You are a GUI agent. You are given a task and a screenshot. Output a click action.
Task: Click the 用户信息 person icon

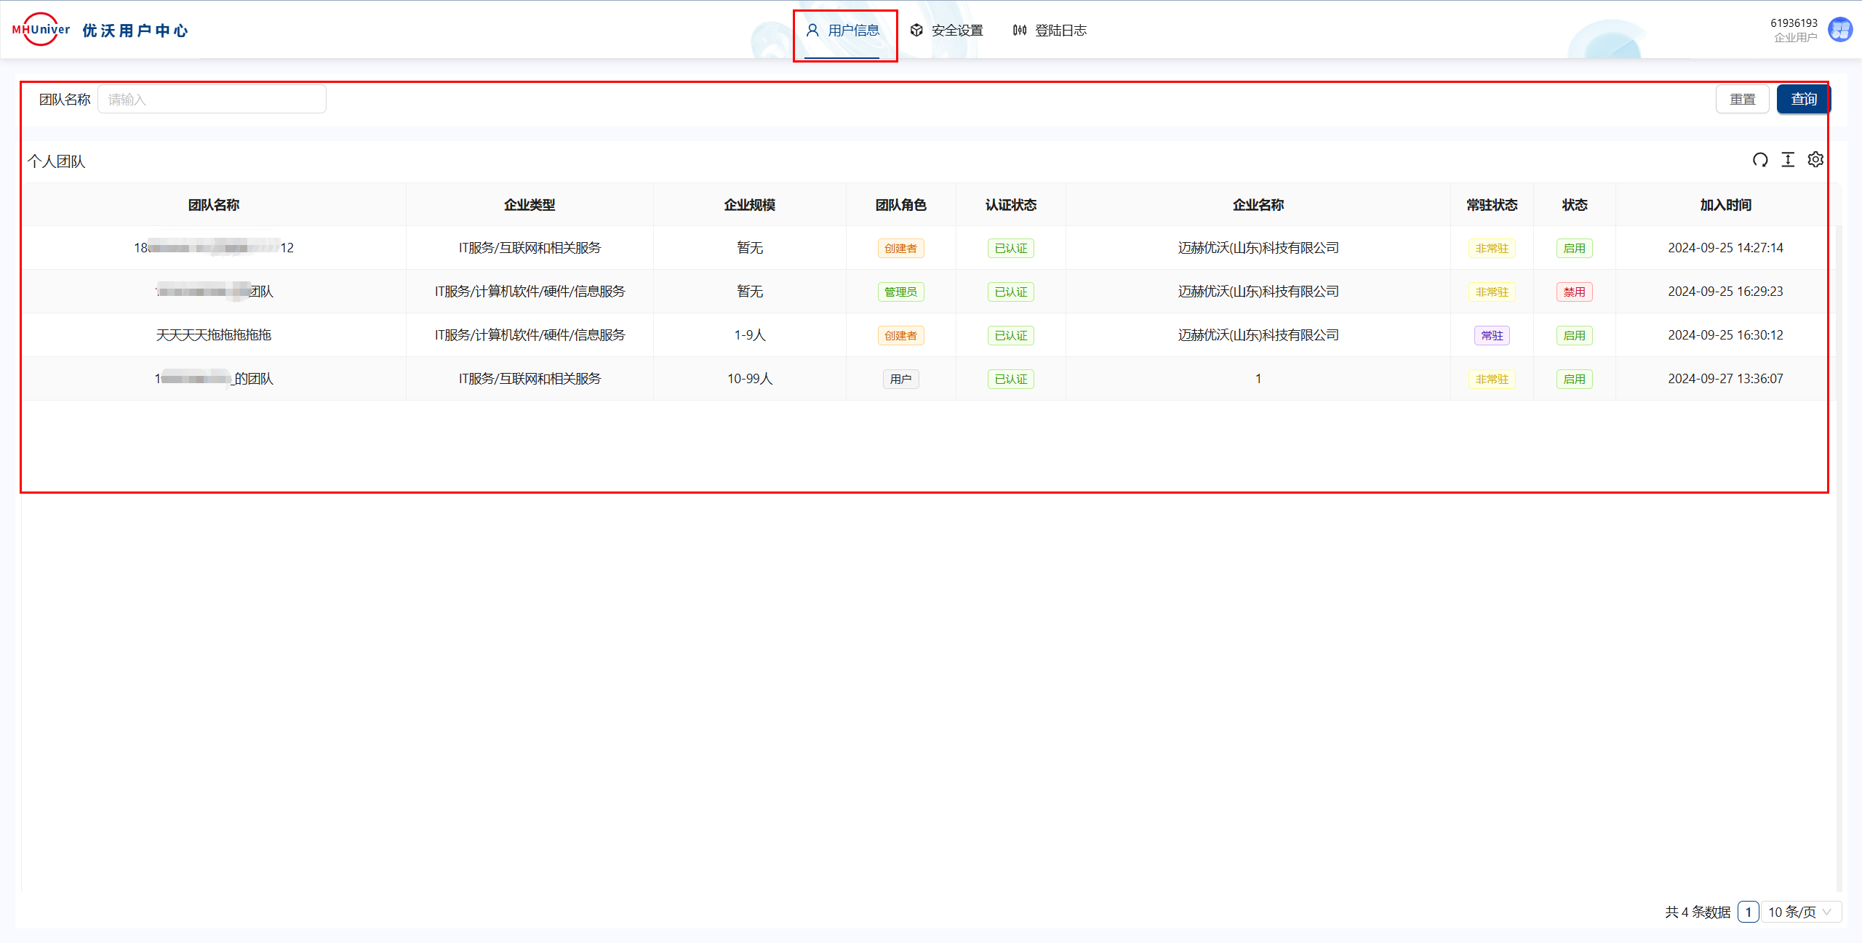tap(812, 31)
